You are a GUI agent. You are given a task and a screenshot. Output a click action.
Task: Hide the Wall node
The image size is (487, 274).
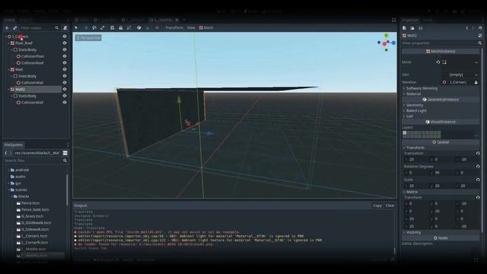[x=65, y=69]
